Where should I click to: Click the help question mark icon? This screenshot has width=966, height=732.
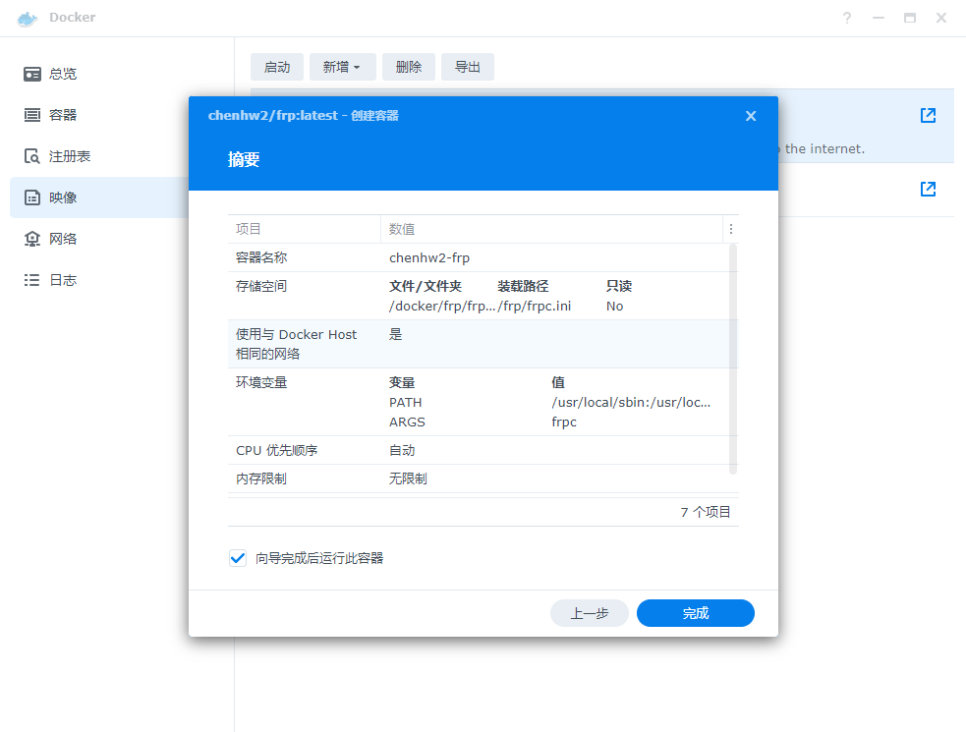coord(847,18)
